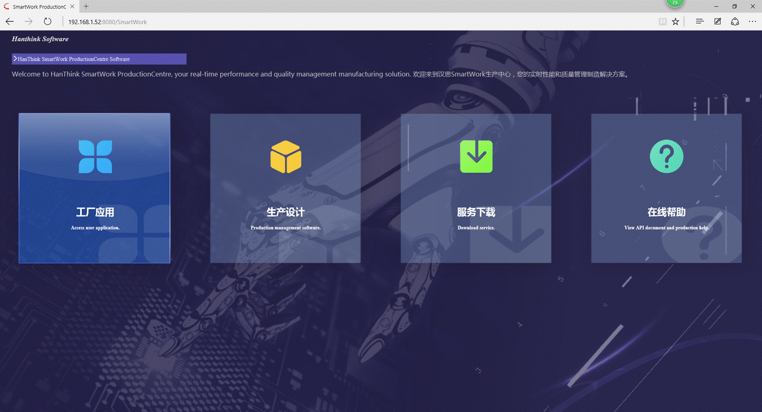The width and height of the screenshot is (762, 412).
Task: Click the teal question mark help icon
Action: (x=667, y=157)
